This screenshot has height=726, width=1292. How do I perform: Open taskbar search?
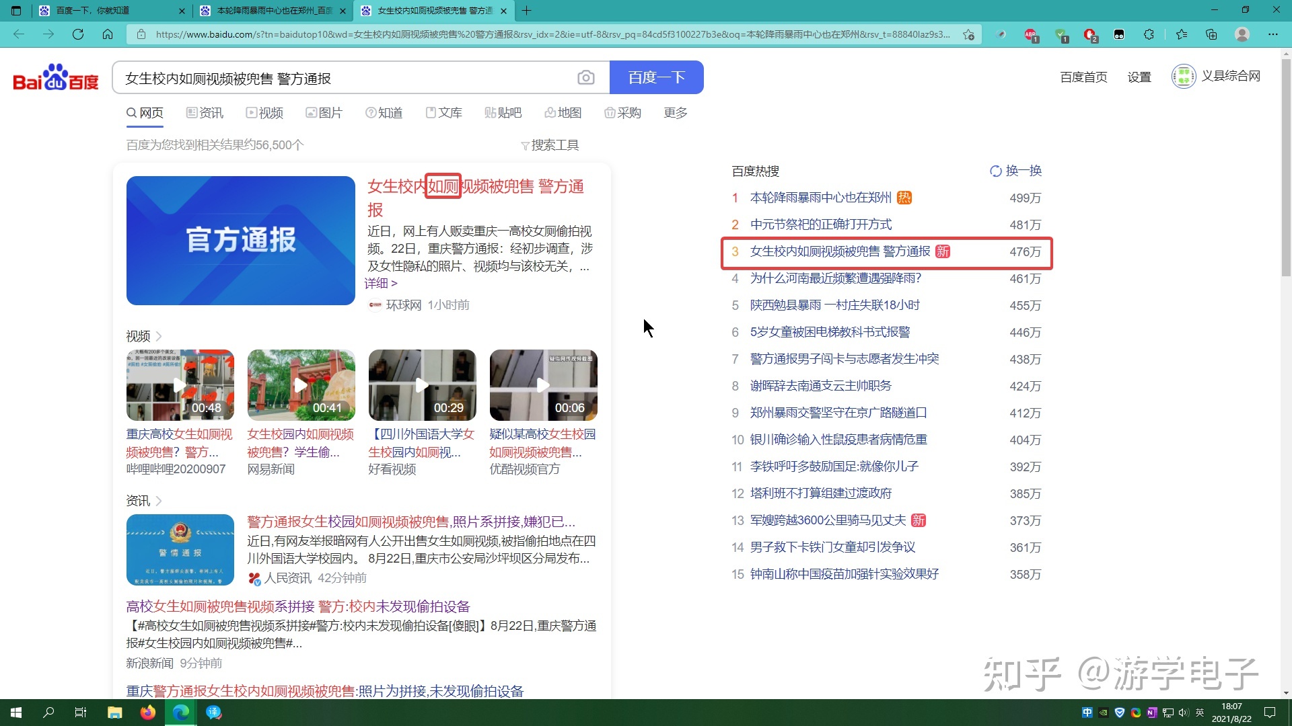48,713
